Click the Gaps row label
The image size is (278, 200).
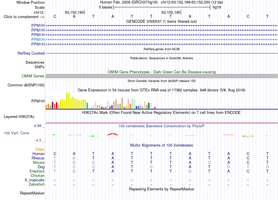(40, 149)
